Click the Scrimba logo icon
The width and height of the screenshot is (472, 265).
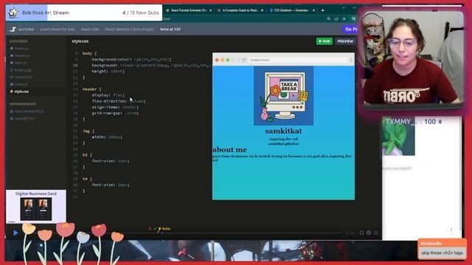[13, 29]
